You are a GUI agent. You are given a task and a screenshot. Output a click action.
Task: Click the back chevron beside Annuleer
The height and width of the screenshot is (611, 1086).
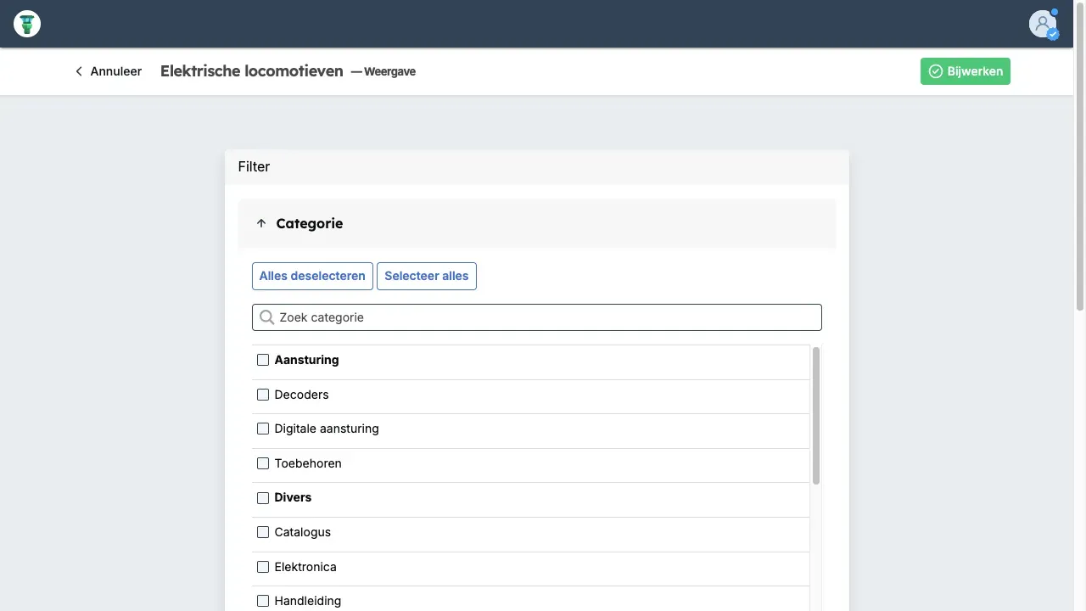click(x=79, y=72)
